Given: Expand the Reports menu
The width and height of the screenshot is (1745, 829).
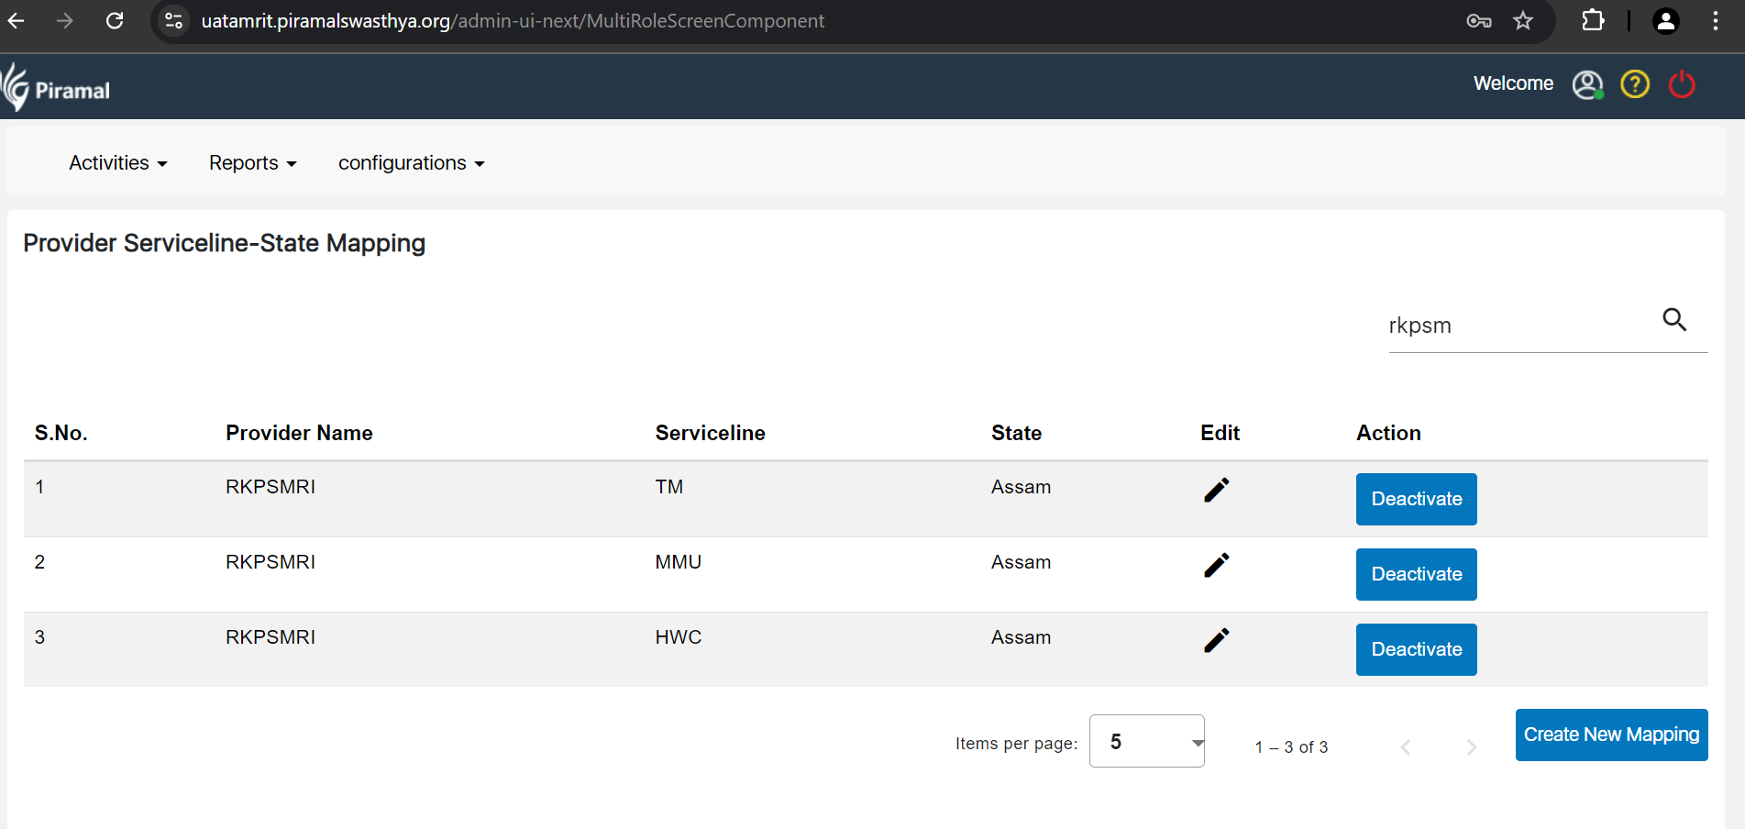Looking at the screenshot, I should coord(252,163).
